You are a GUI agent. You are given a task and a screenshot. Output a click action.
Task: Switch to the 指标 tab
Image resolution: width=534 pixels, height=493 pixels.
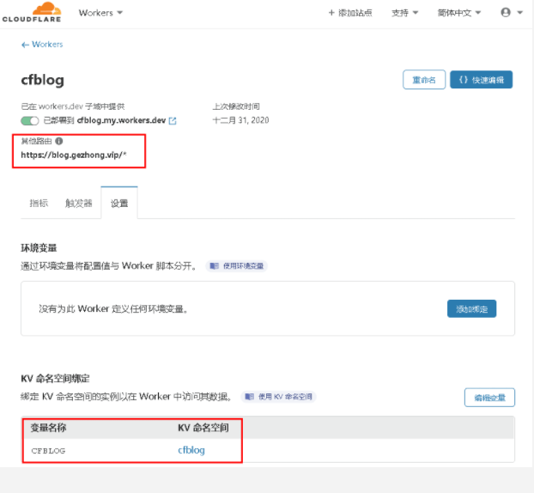[x=39, y=204]
